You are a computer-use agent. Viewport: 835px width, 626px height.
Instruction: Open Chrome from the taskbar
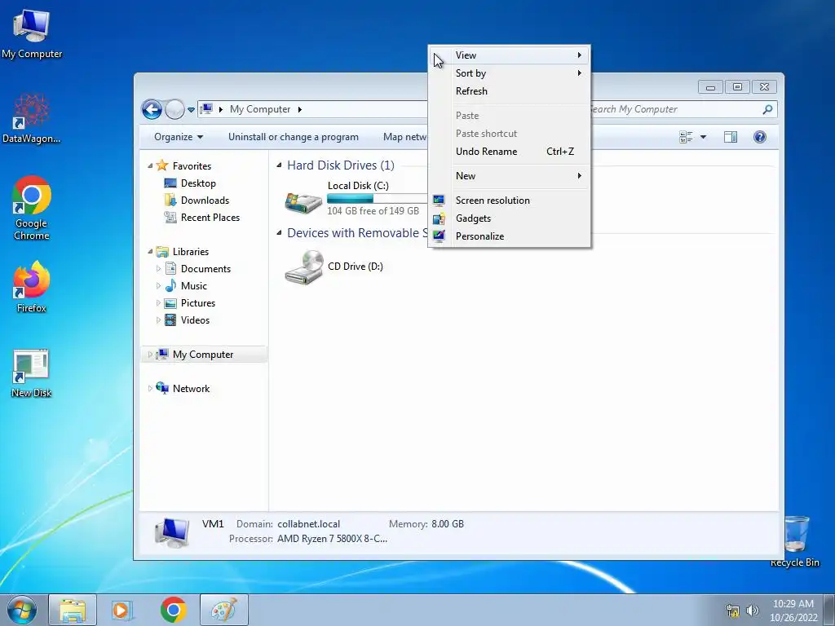[x=173, y=610]
